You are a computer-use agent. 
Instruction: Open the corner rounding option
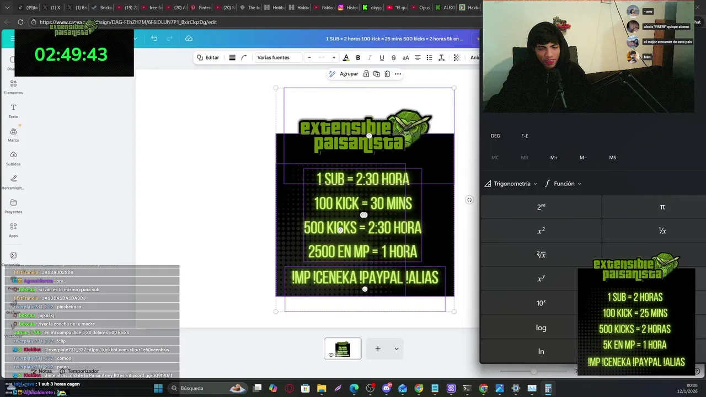tap(244, 58)
